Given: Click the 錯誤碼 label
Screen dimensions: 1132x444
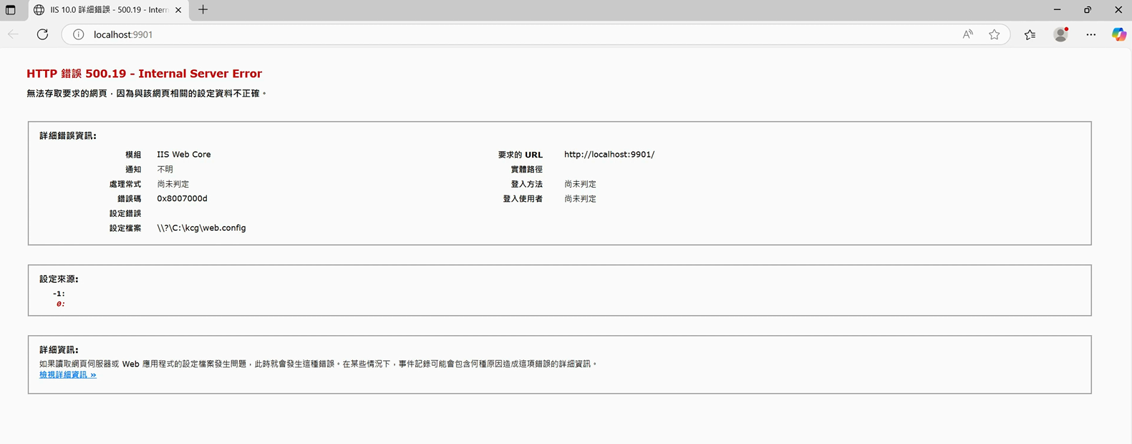Looking at the screenshot, I should (x=130, y=199).
